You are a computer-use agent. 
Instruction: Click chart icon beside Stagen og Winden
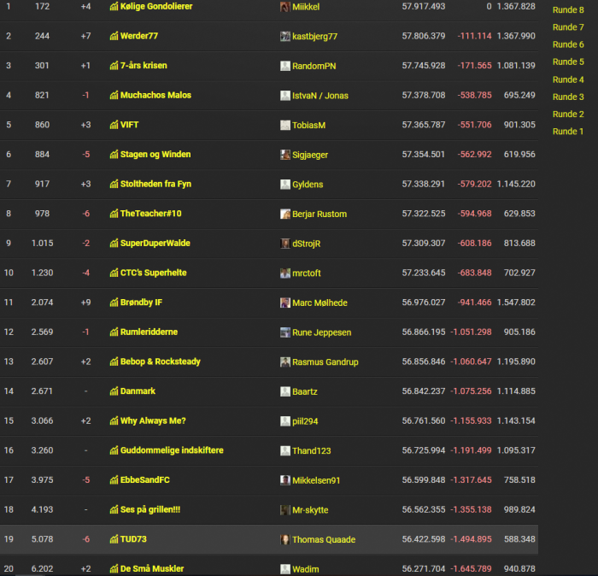(x=114, y=155)
